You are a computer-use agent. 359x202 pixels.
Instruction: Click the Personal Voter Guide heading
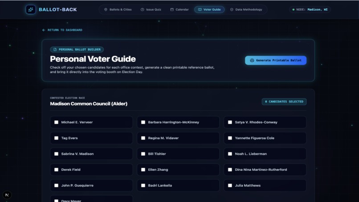(93, 59)
